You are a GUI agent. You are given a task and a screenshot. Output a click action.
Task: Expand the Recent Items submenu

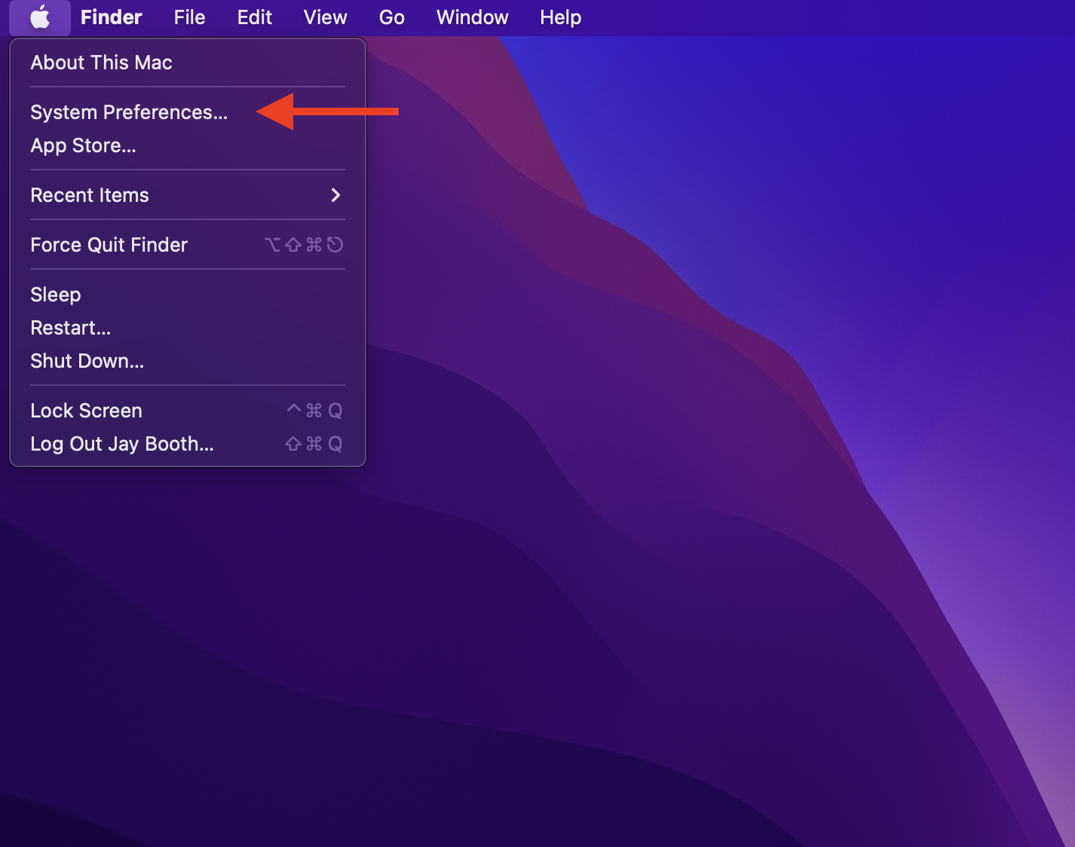click(90, 195)
